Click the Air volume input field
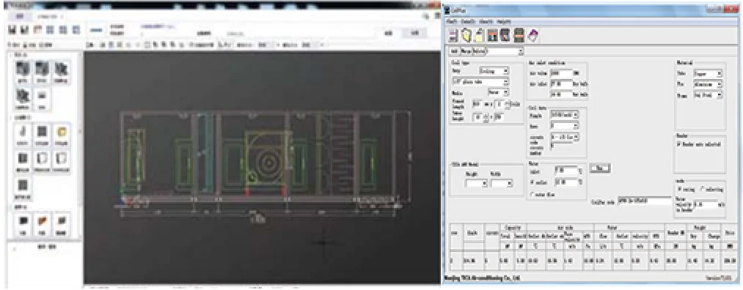This screenshot has height=290, width=743. pyautogui.click(x=562, y=73)
